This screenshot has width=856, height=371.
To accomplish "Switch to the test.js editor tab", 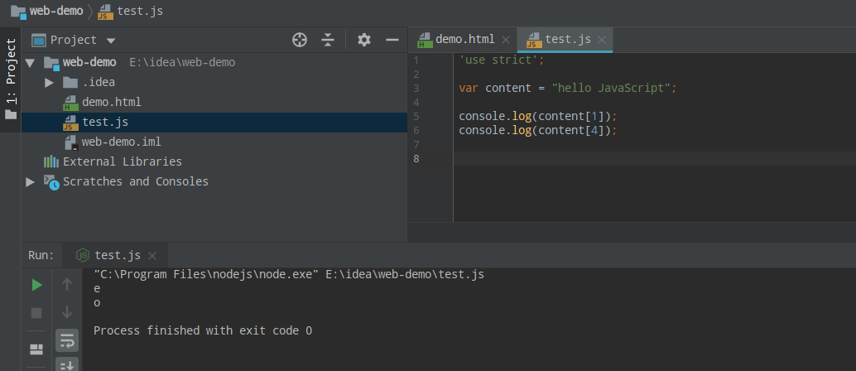I will [568, 40].
